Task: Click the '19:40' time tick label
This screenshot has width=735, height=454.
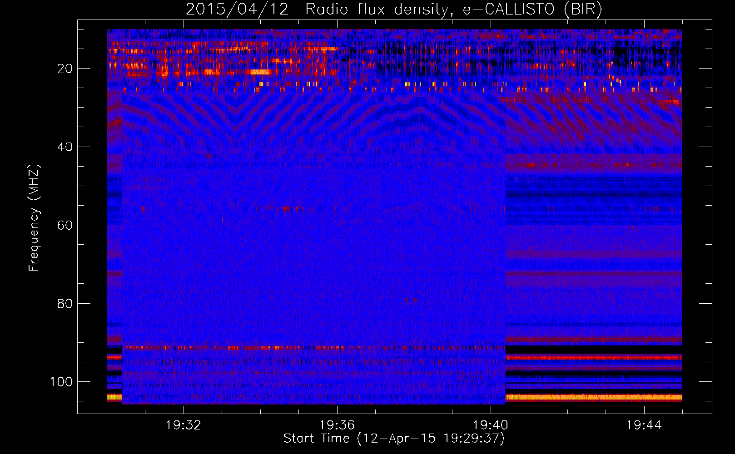Action: [491, 425]
